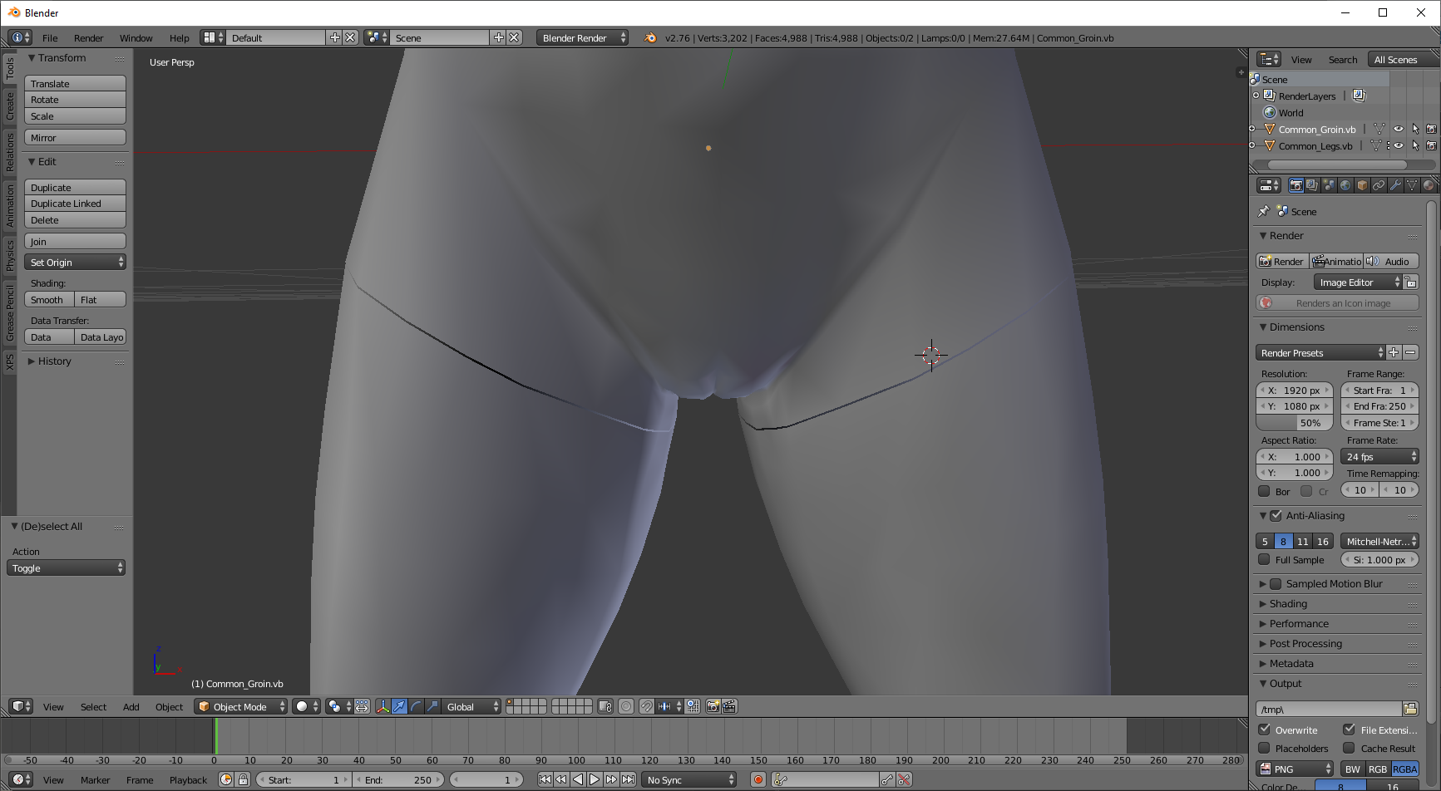Open the Image Editor display dropdown

click(x=1357, y=282)
